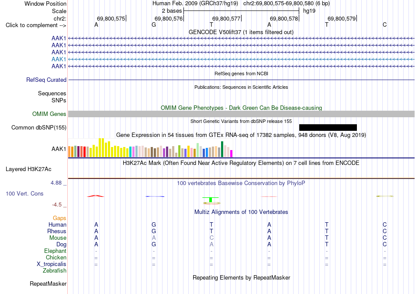Click the 'Layered H3K27Ac' track label

point(28,169)
